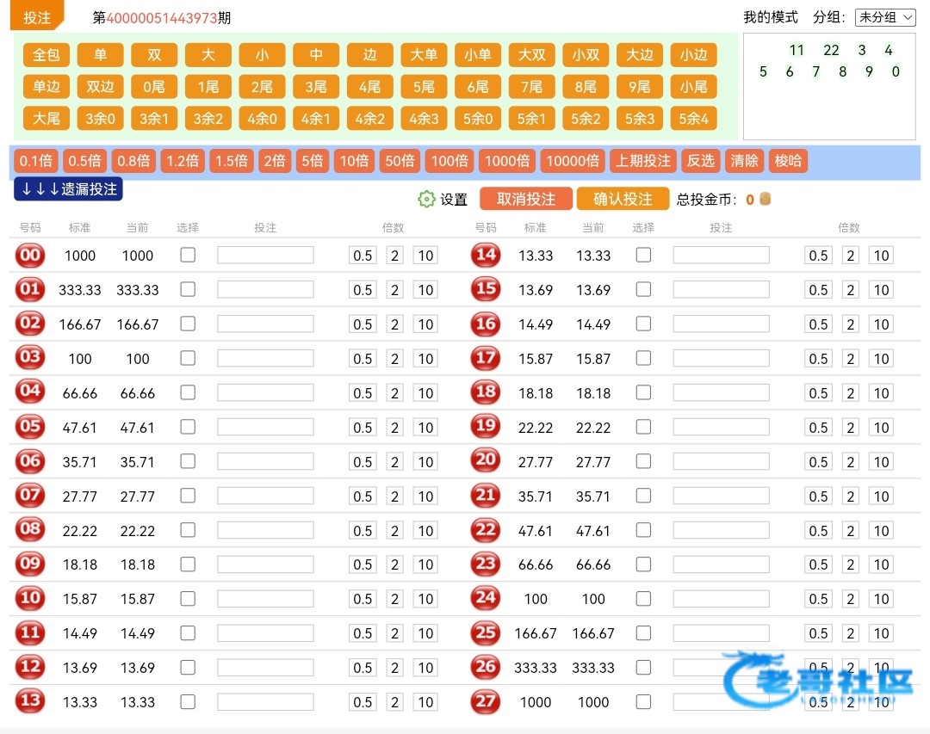
Task: Click the green settings gear icon
Action: (x=426, y=200)
